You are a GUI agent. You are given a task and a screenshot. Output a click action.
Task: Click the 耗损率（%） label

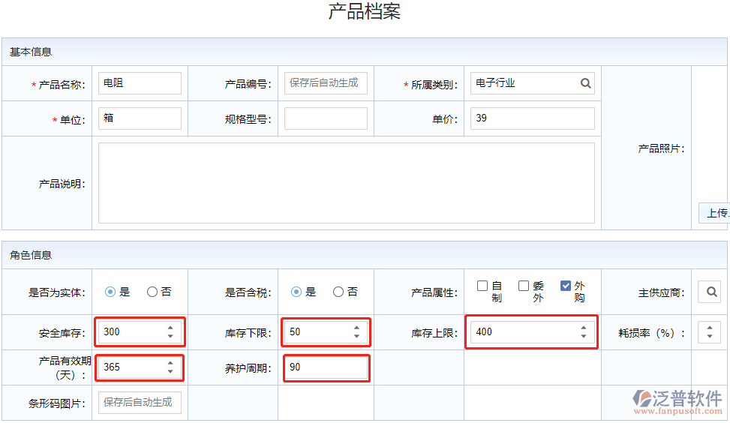click(651, 333)
